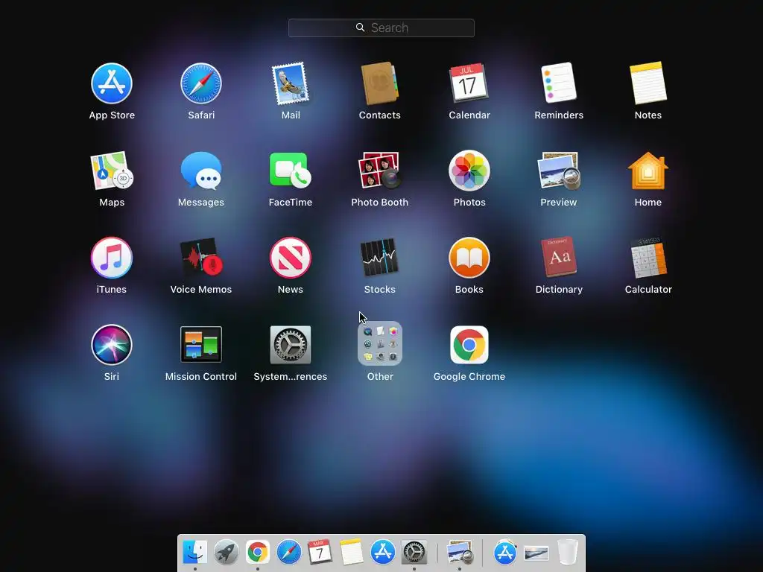Launch Google Chrome from the Launchpad grid
Image resolution: width=763 pixels, height=572 pixels.
tap(469, 345)
